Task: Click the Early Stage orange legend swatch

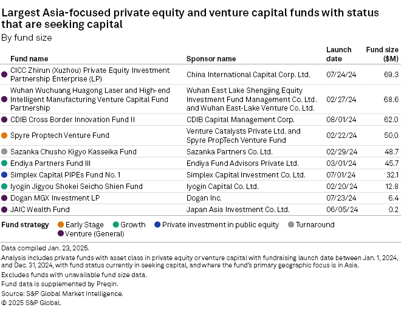Action: coord(60,225)
